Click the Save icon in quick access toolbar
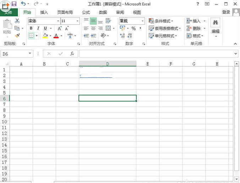Viewport: 240px width, 183px height. tap(14, 4)
